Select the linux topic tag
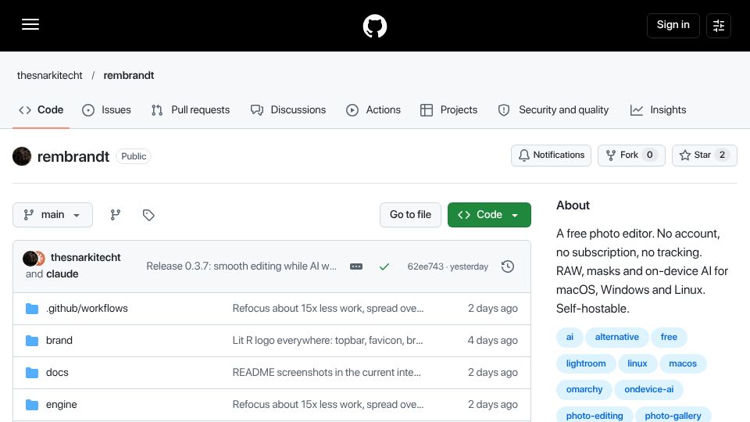750x422 pixels. (637, 363)
